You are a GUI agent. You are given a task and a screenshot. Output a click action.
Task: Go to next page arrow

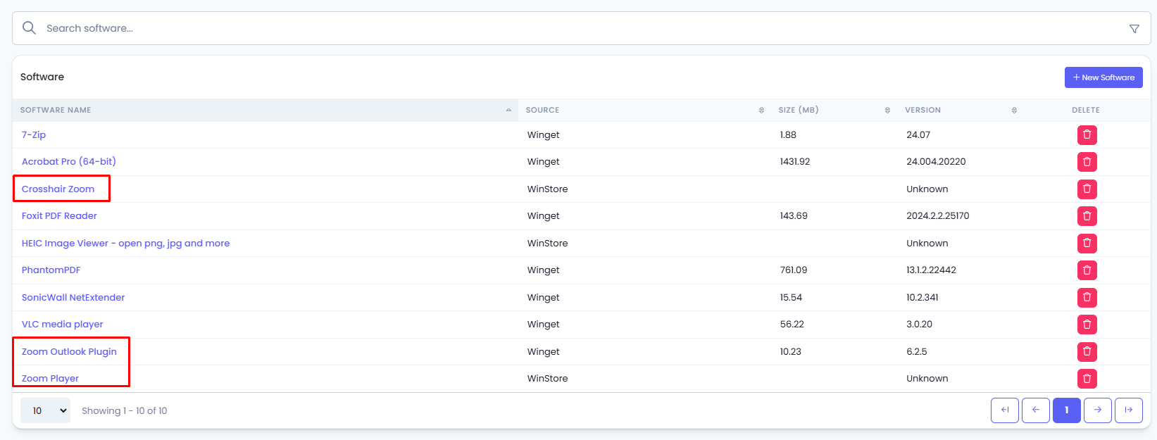pos(1098,410)
